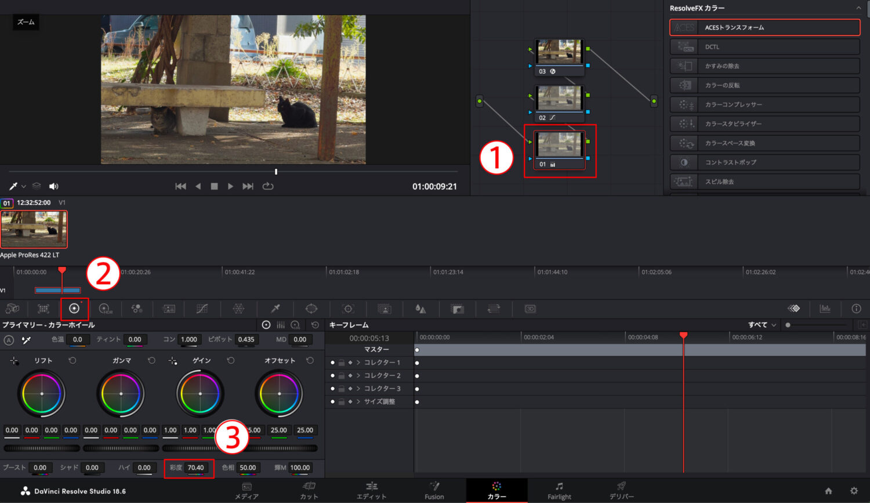
Task: Switch to color bars mode
Action: click(281, 325)
